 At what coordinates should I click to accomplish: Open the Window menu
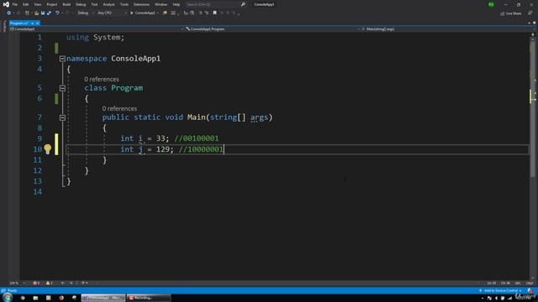(x=161, y=4)
